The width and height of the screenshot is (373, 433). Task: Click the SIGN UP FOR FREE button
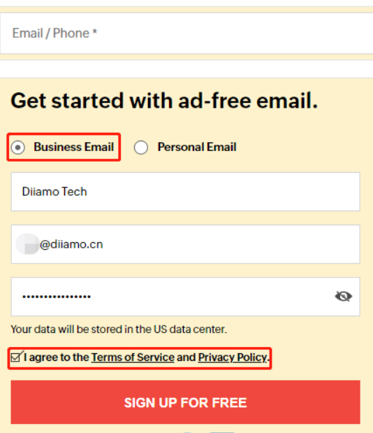coord(186,402)
